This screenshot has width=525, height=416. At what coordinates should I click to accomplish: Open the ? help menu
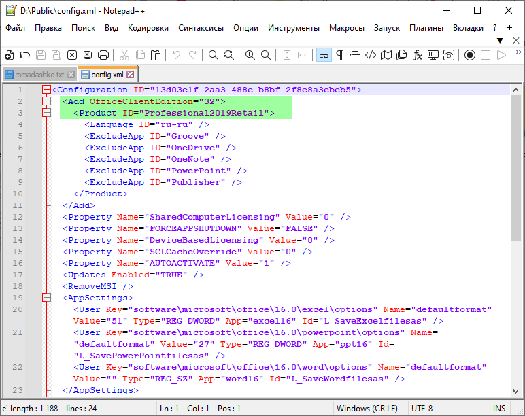pos(494,28)
